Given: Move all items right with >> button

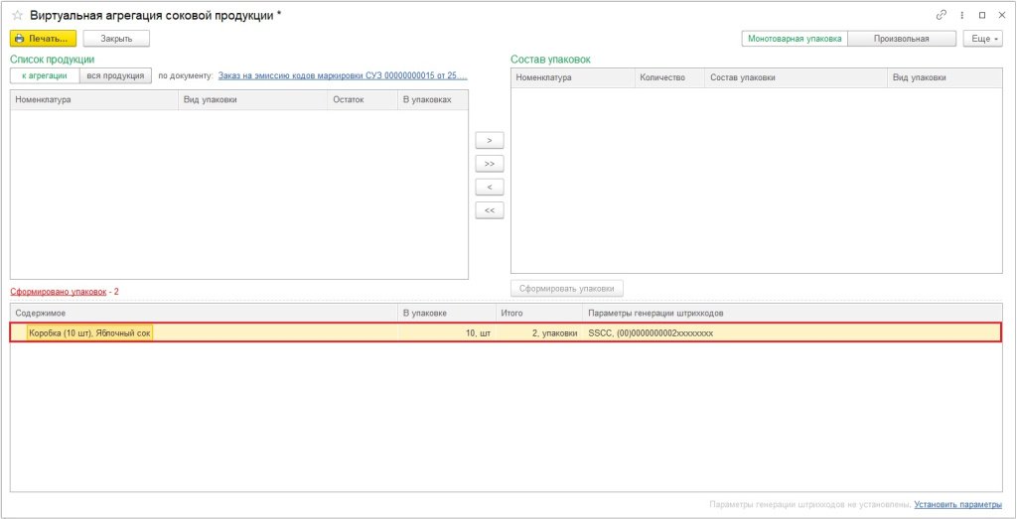Looking at the screenshot, I should point(489,163).
